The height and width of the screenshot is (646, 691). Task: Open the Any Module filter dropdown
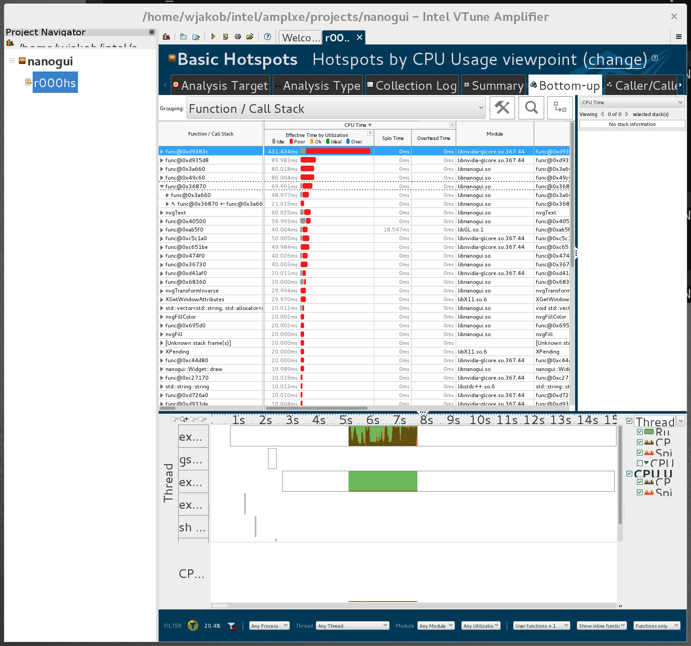coord(436,626)
